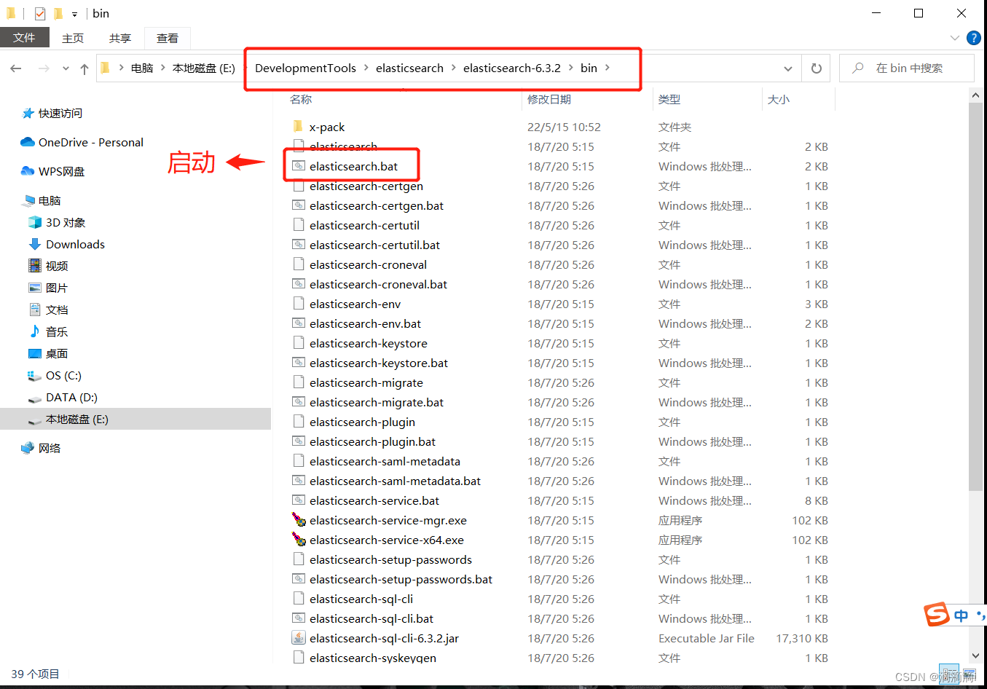Click the vertical scrollbar thumb

tap(975, 296)
